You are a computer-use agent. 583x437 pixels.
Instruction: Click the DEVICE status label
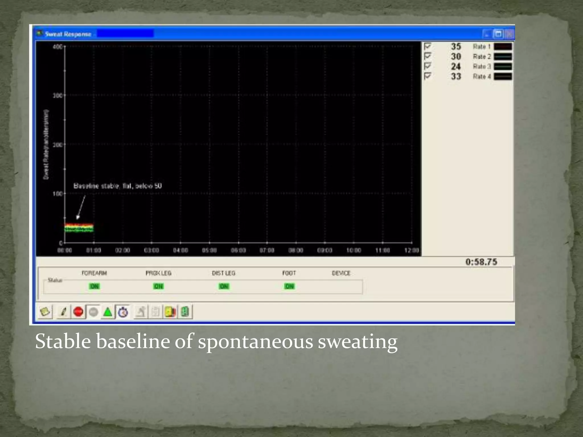pyautogui.click(x=341, y=273)
